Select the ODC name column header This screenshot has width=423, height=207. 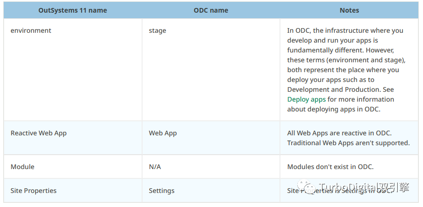pos(211,10)
